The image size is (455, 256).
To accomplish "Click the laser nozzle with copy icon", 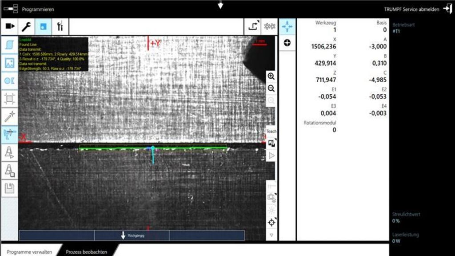I will pos(10,170).
